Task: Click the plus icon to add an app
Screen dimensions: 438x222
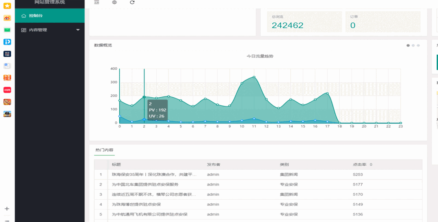Action: [7, 209]
